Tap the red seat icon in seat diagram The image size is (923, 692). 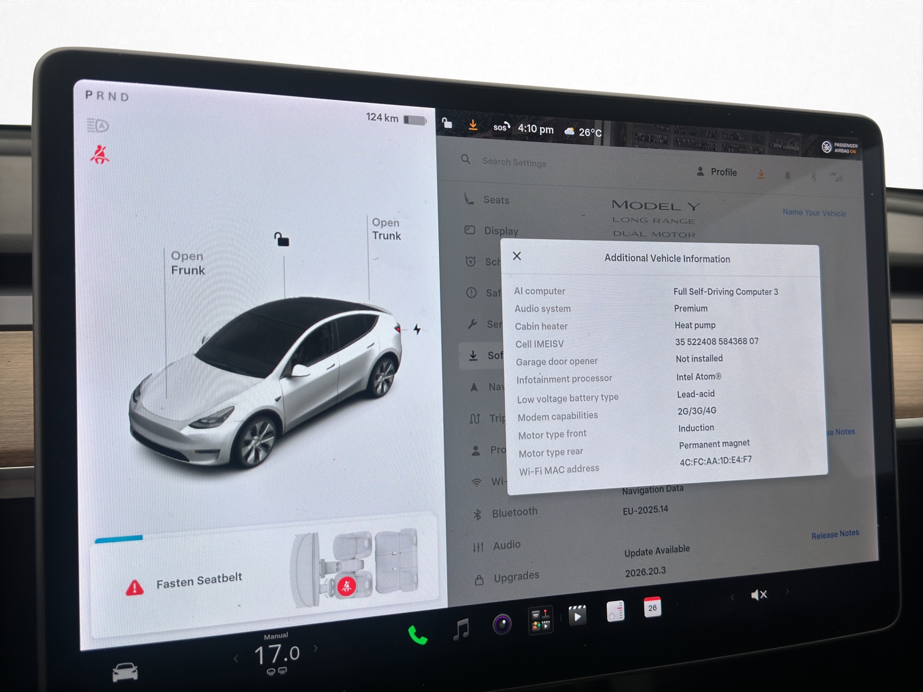(346, 586)
